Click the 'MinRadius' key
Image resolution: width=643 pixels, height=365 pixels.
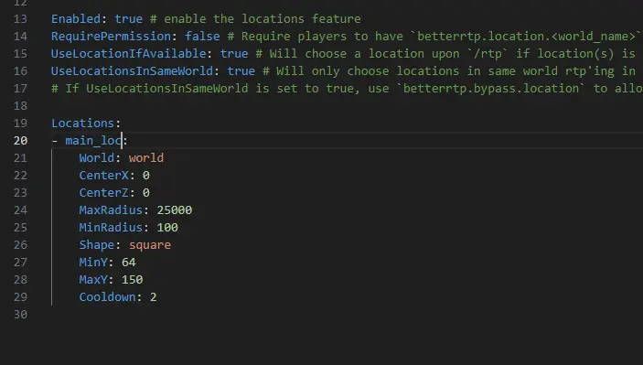(111, 228)
